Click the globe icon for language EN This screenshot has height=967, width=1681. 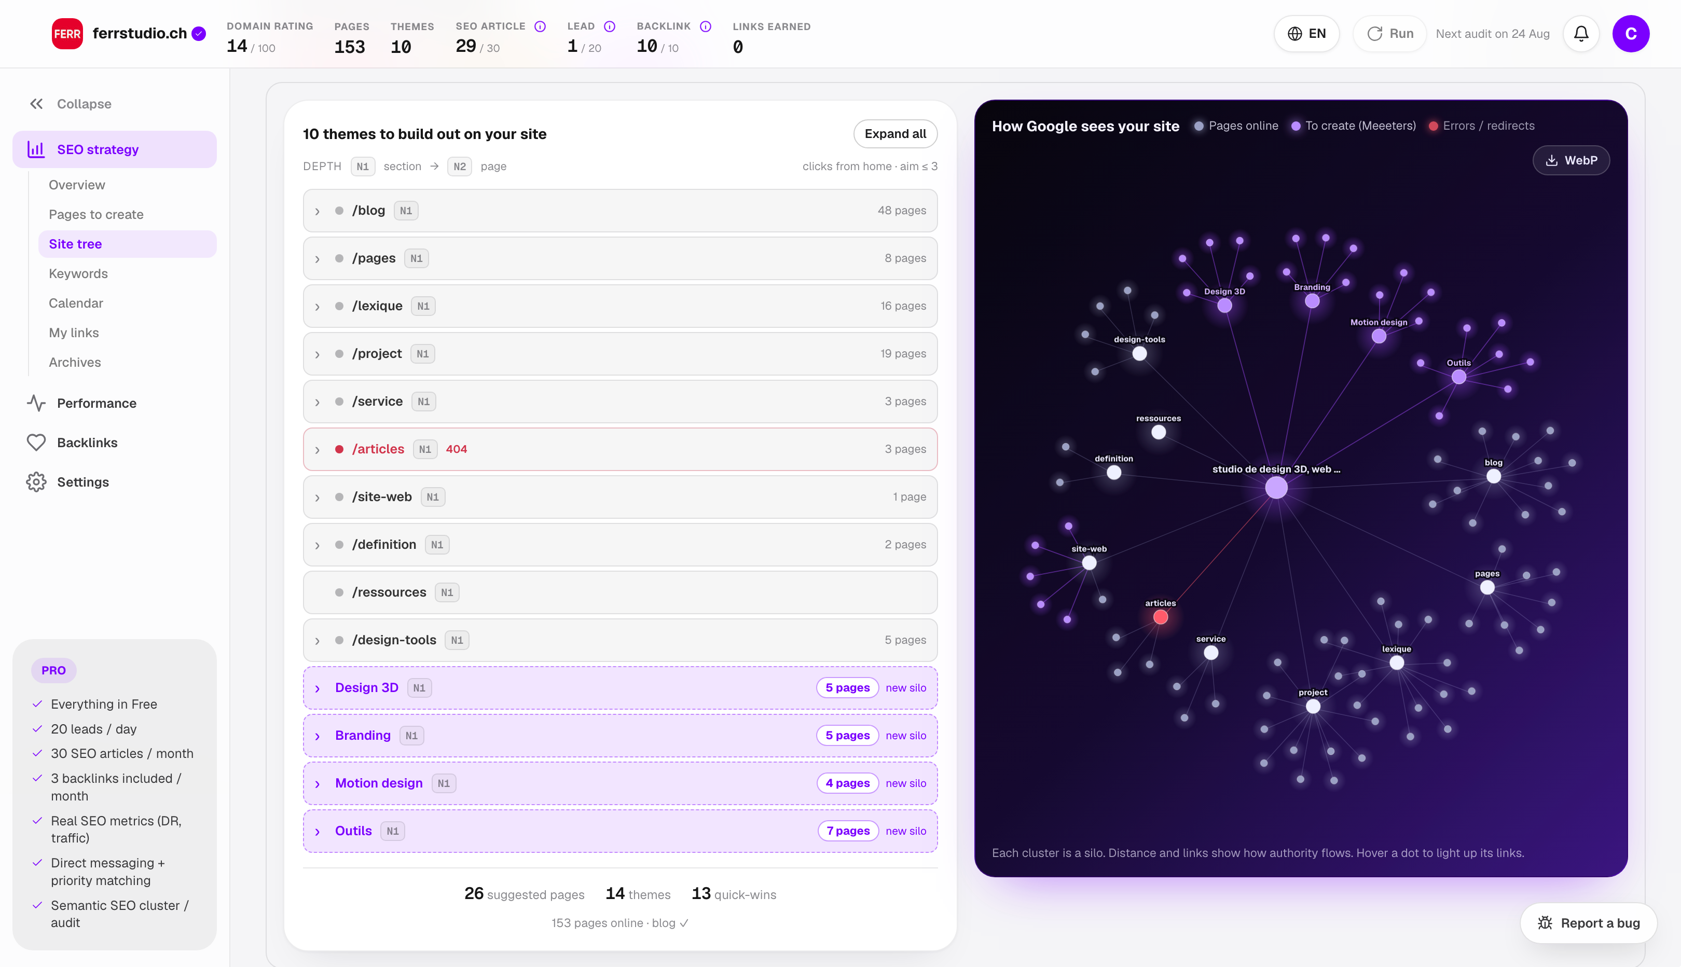coord(1294,34)
